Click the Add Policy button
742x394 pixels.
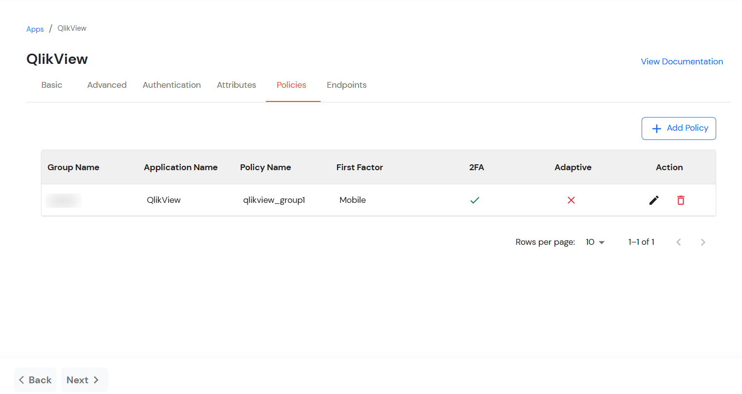pos(679,128)
